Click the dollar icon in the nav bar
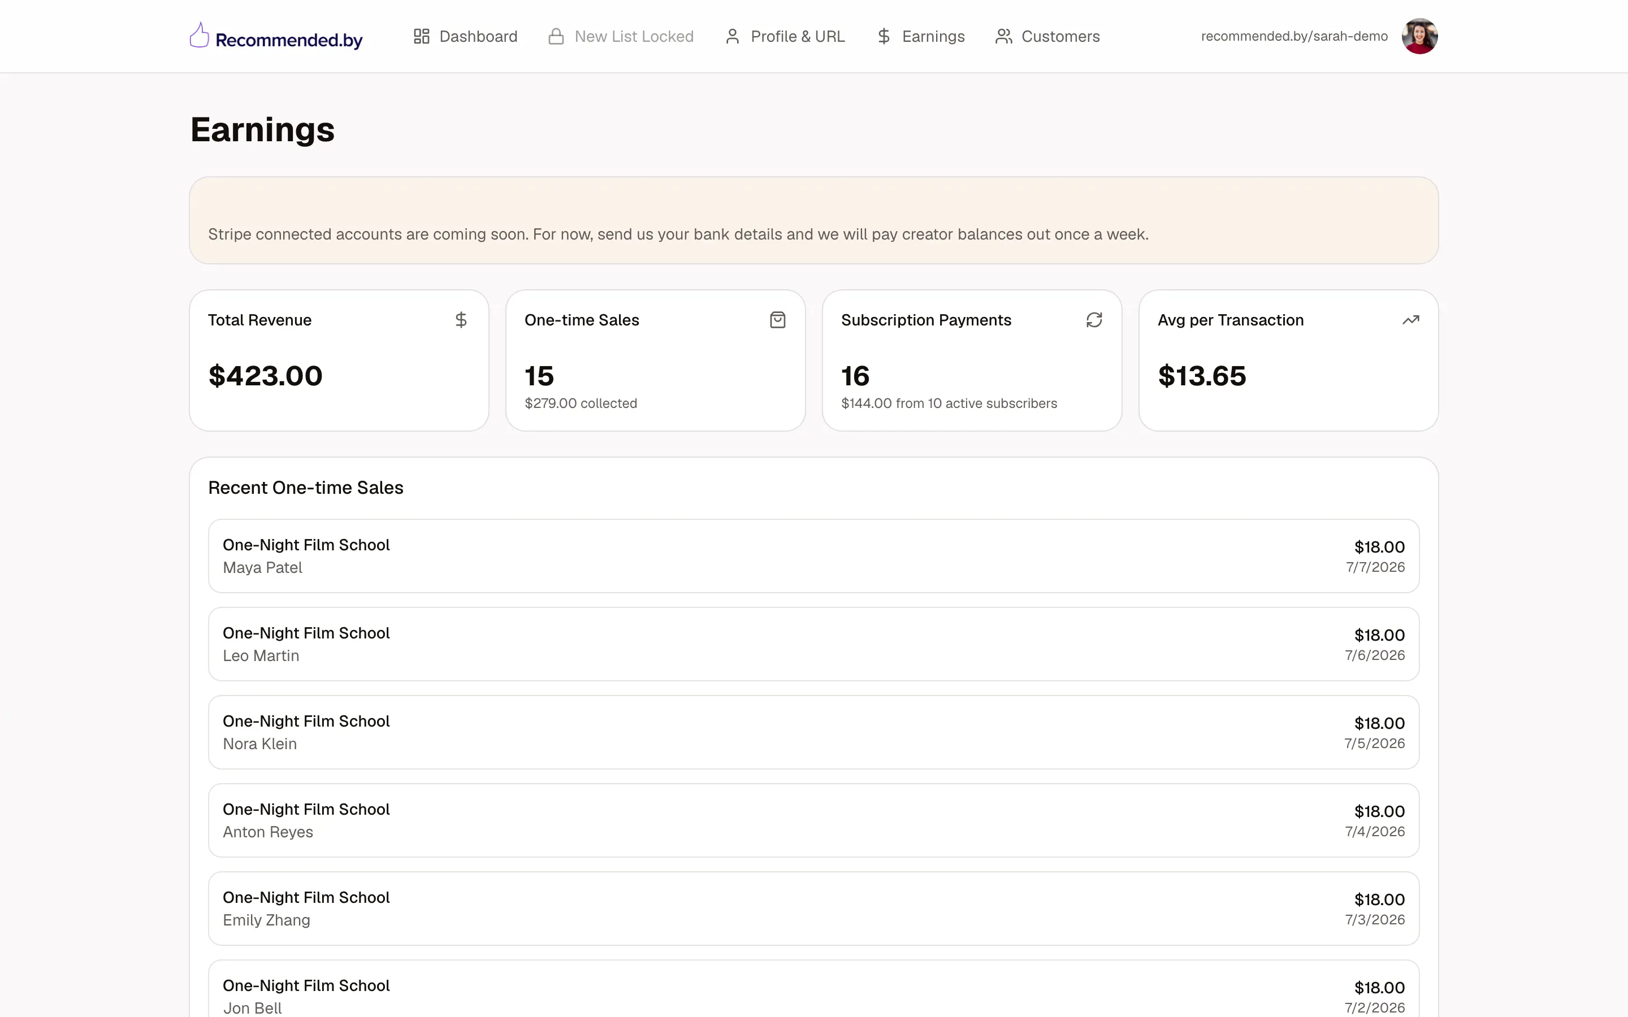 (x=884, y=36)
